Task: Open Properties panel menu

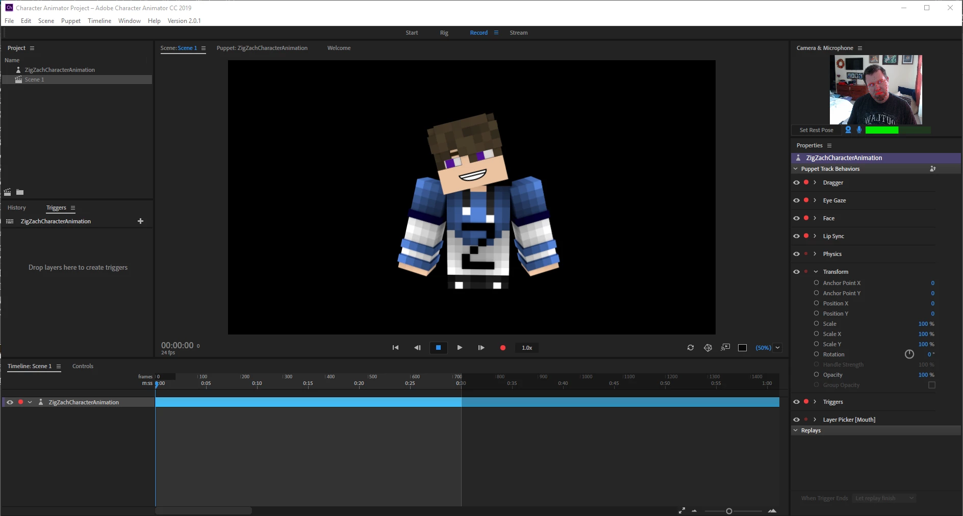Action: [829, 146]
